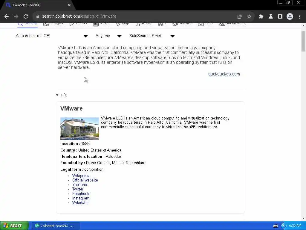Open the Twitter link
Image resolution: width=306 pixels, height=230 pixels.
[x=78, y=189]
